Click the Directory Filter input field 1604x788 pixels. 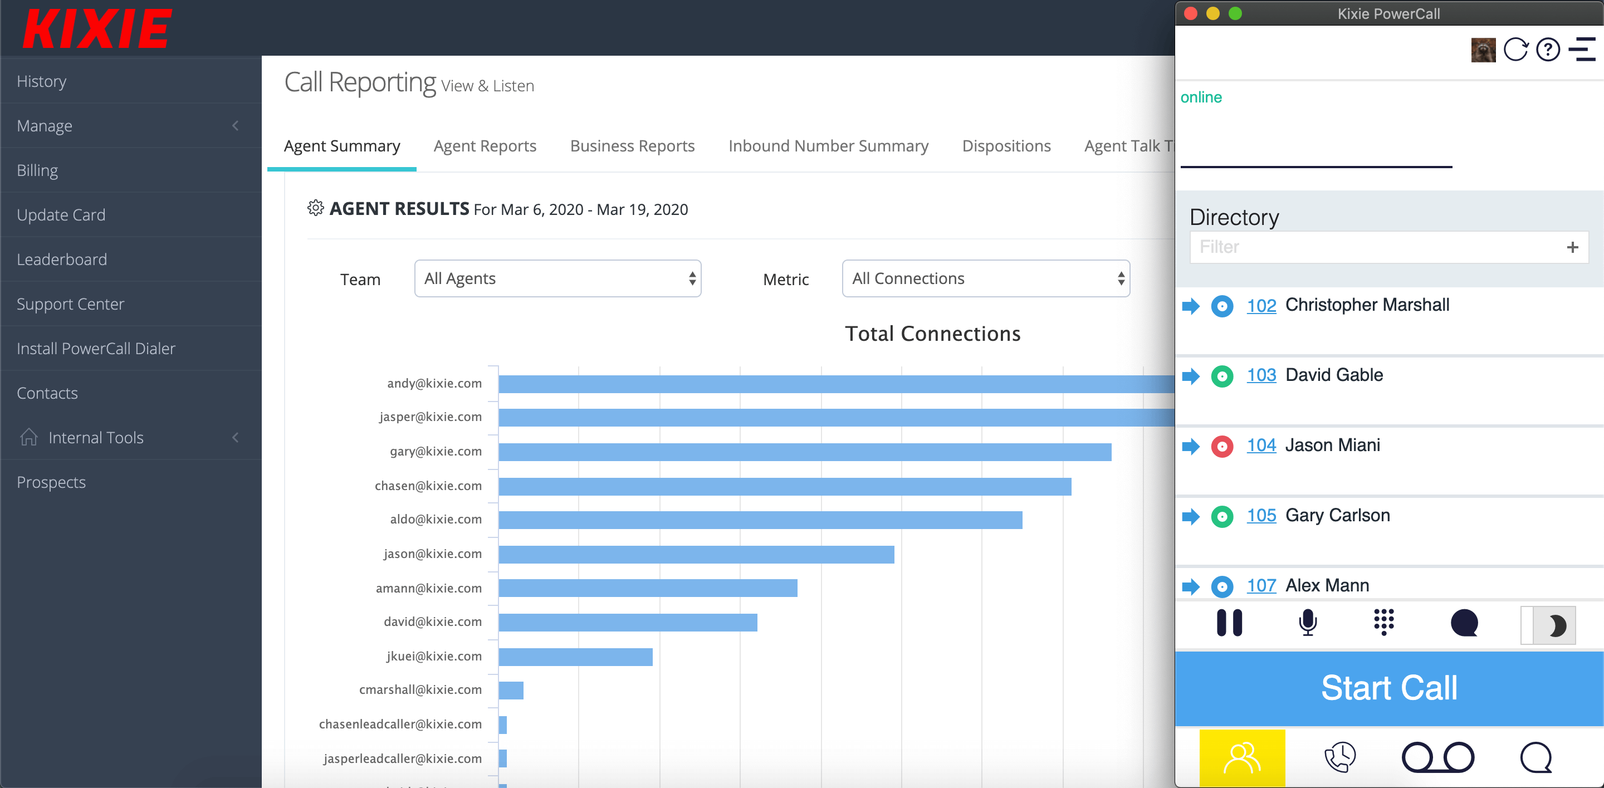point(1388,247)
